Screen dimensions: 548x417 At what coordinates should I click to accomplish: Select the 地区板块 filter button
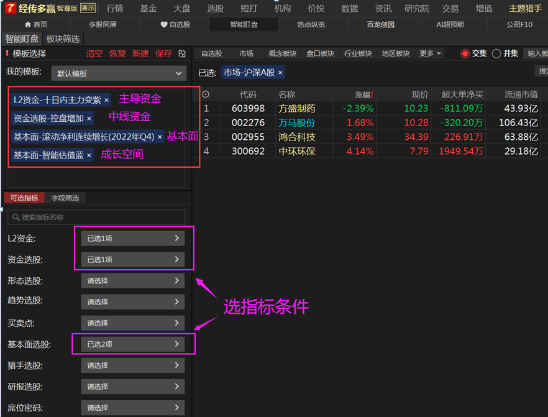coord(396,53)
